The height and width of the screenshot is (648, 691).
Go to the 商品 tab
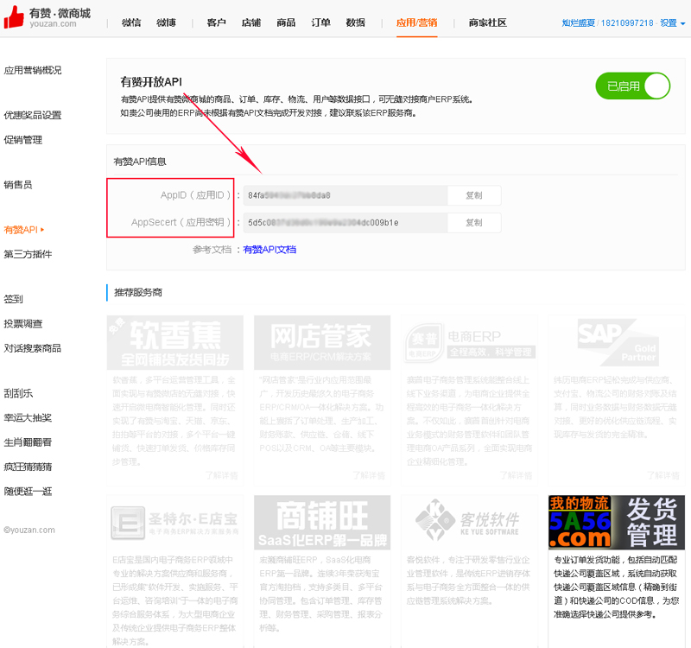[x=286, y=22]
